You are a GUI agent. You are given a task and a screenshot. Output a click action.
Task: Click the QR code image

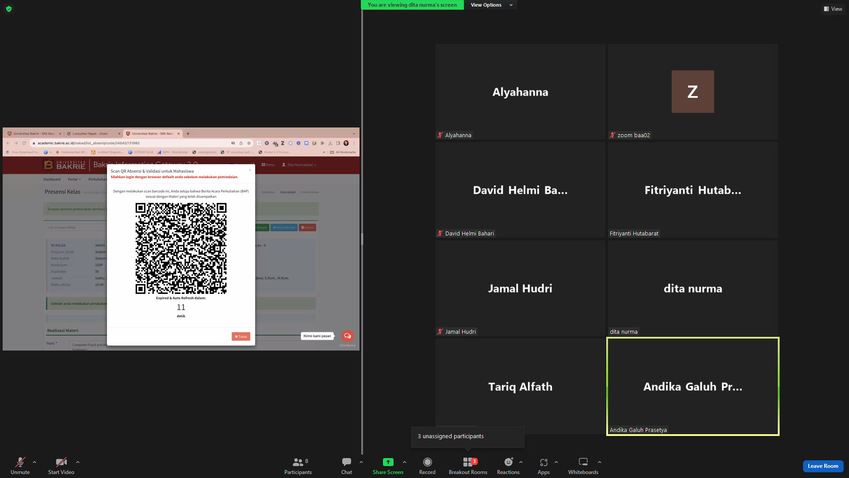tap(181, 248)
